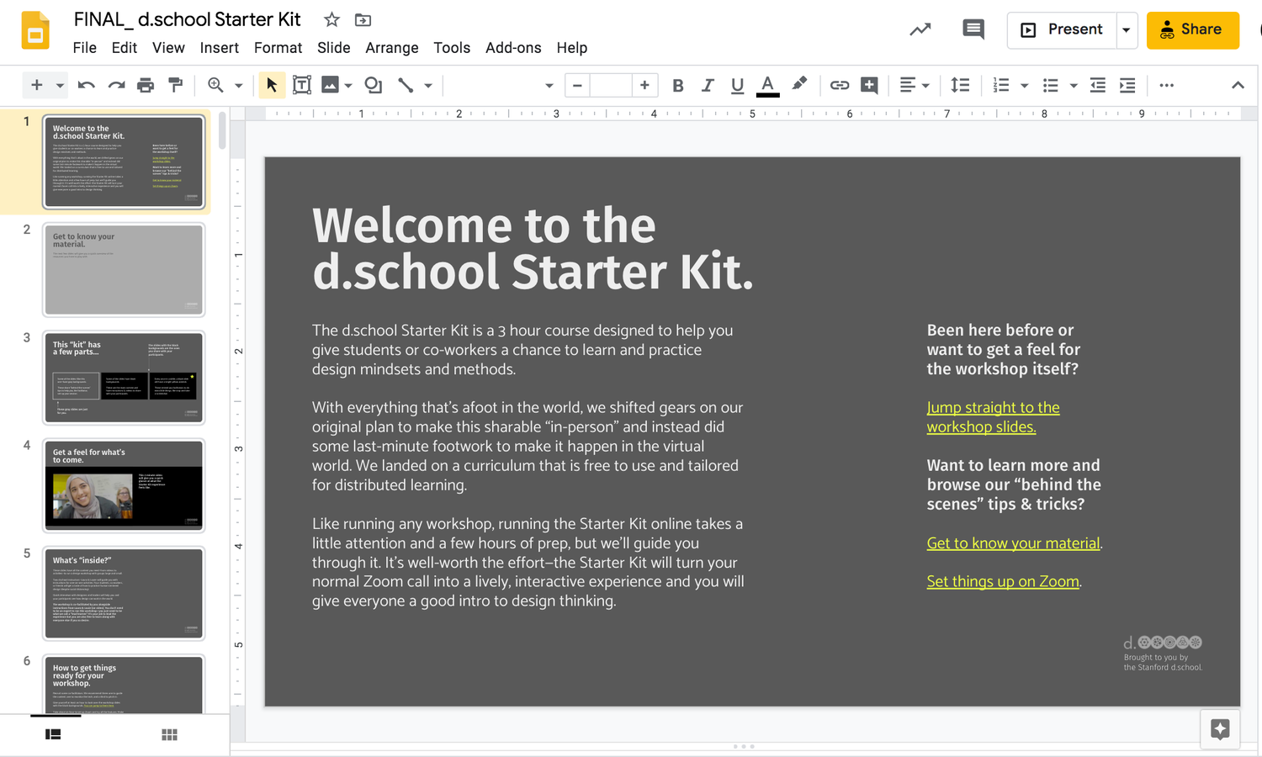Expand the text alignment options

tap(923, 85)
